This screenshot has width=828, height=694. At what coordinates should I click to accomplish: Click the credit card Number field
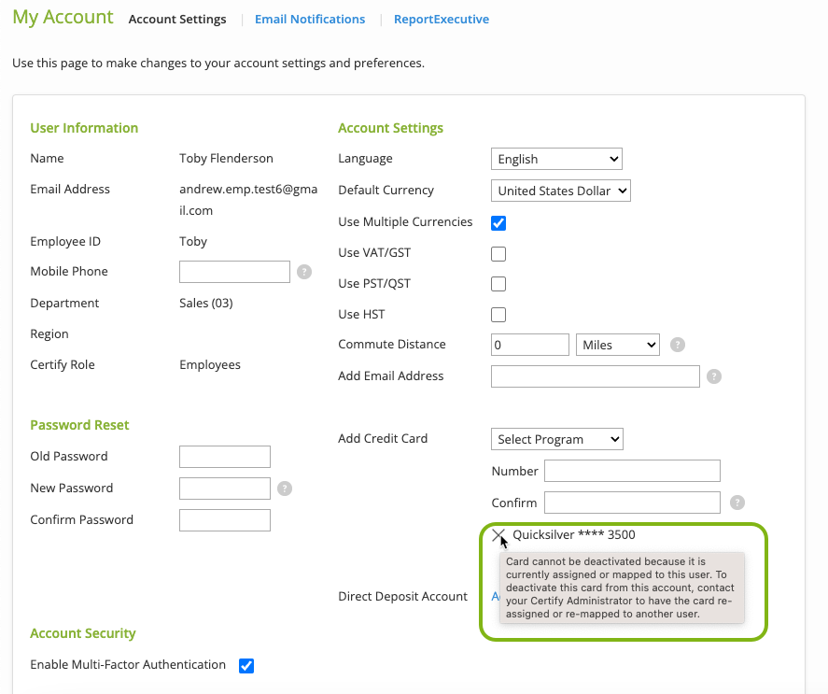(632, 471)
